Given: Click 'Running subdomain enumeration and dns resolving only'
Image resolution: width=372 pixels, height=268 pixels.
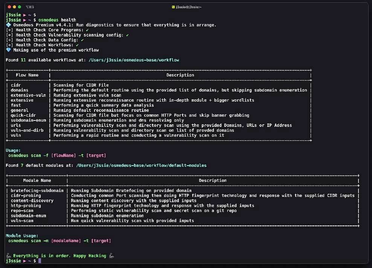Looking at the screenshot, I should click(119, 120).
